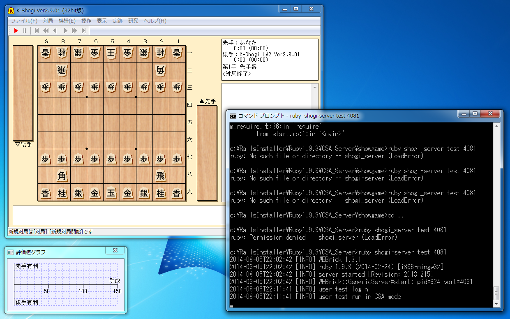
Task: Select the sente gold 金 on 6九
Action: [x=95, y=193]
